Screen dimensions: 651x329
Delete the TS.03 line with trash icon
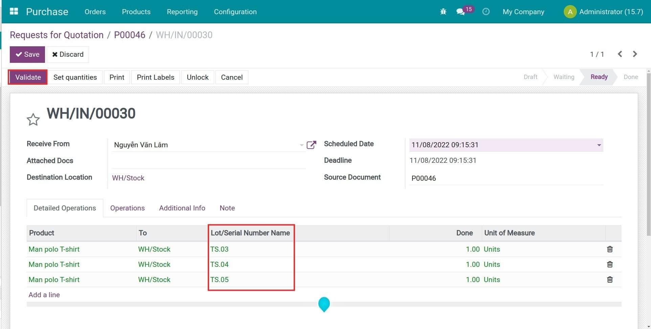(610, 249)
